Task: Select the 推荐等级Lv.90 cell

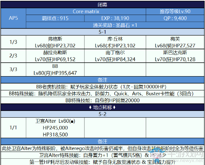Action: [175, 11]
